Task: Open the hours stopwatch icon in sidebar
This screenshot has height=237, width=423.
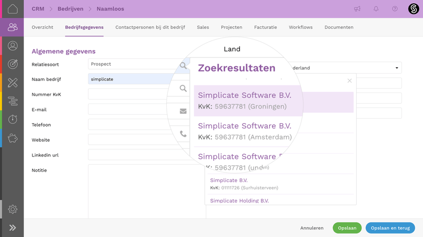Action: [x=12, y=119]
